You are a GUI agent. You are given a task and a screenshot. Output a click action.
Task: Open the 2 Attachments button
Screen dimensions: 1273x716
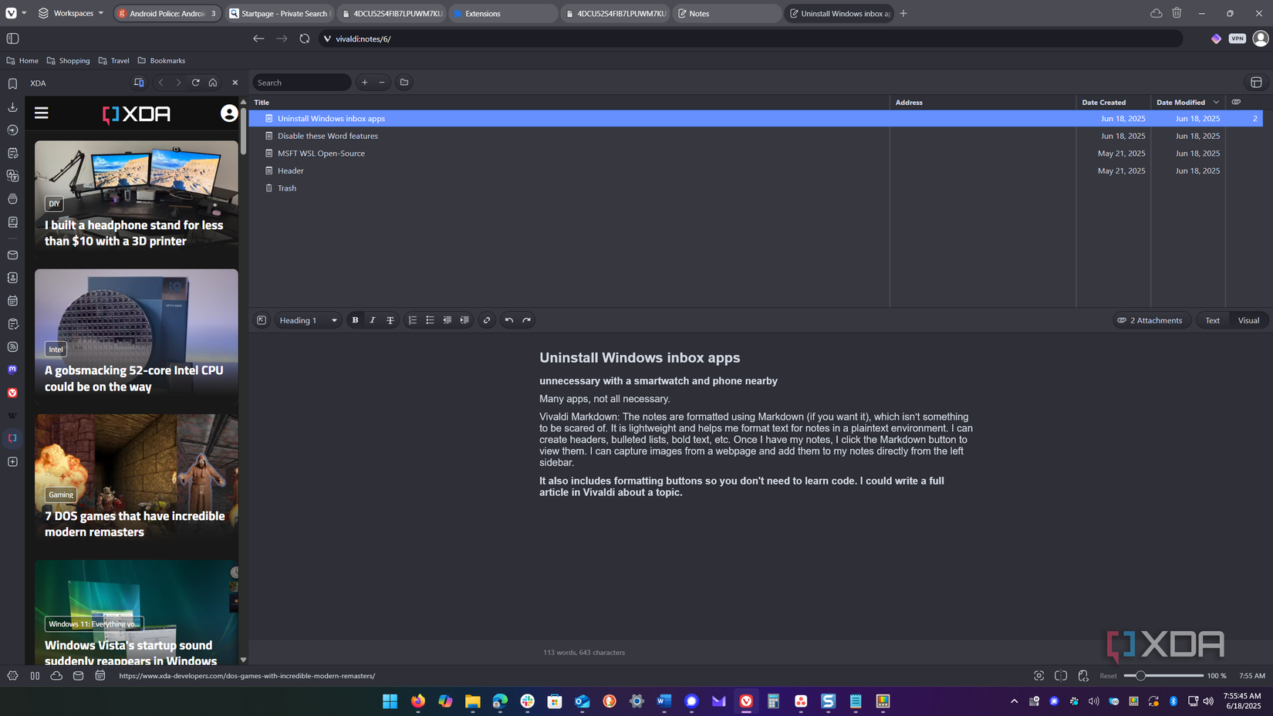(1152, 320)
